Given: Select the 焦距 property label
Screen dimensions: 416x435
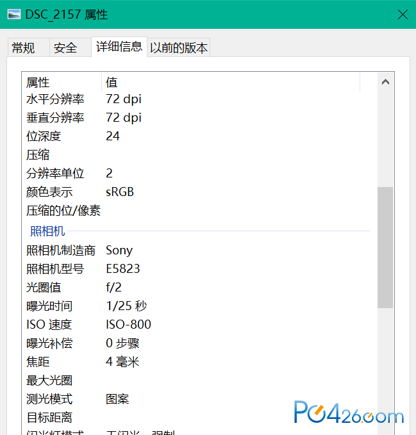Looking at the screenshot, I should pos(38,362).
